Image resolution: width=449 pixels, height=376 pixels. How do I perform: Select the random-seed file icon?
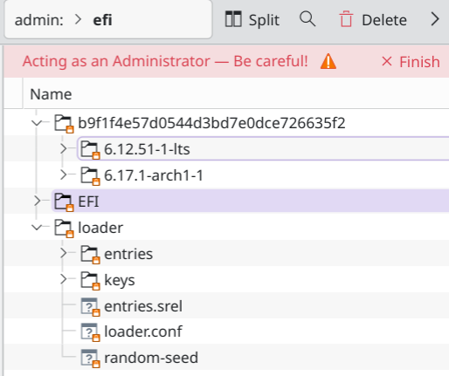pyautogui.click(x=90, y=359)
